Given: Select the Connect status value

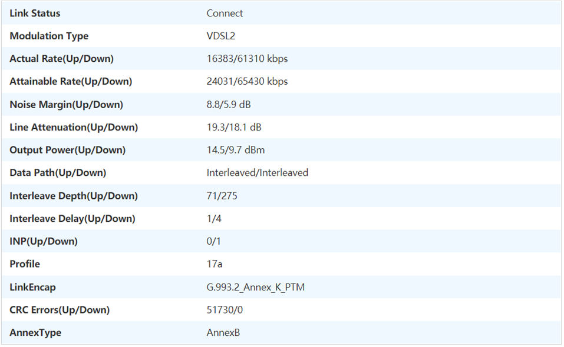Looking at the screenshot, I should pyautogui.click(x=225, y=13).
